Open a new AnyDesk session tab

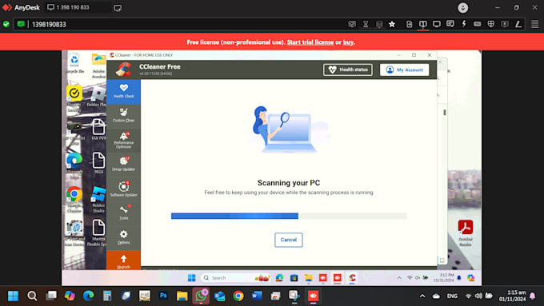click(x=118, y=8)
